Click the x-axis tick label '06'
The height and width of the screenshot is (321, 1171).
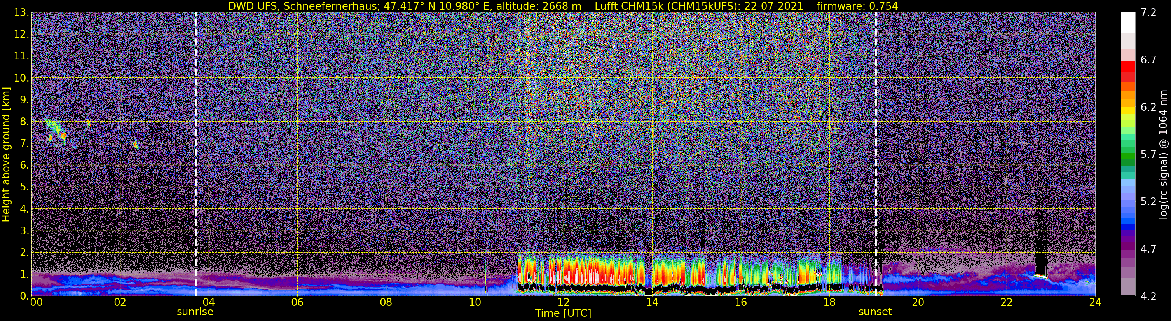click(297, 302)
